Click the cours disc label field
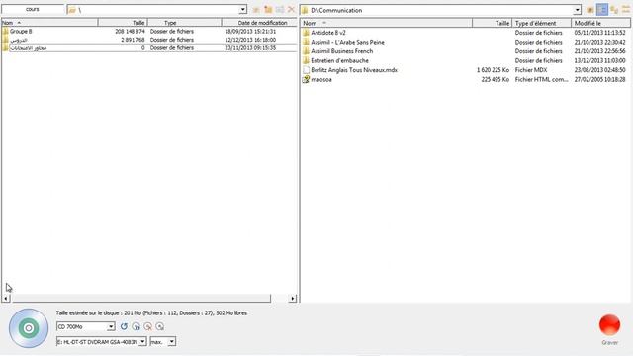The height and width of the screenshot is (356, 633). coord(33,9)
